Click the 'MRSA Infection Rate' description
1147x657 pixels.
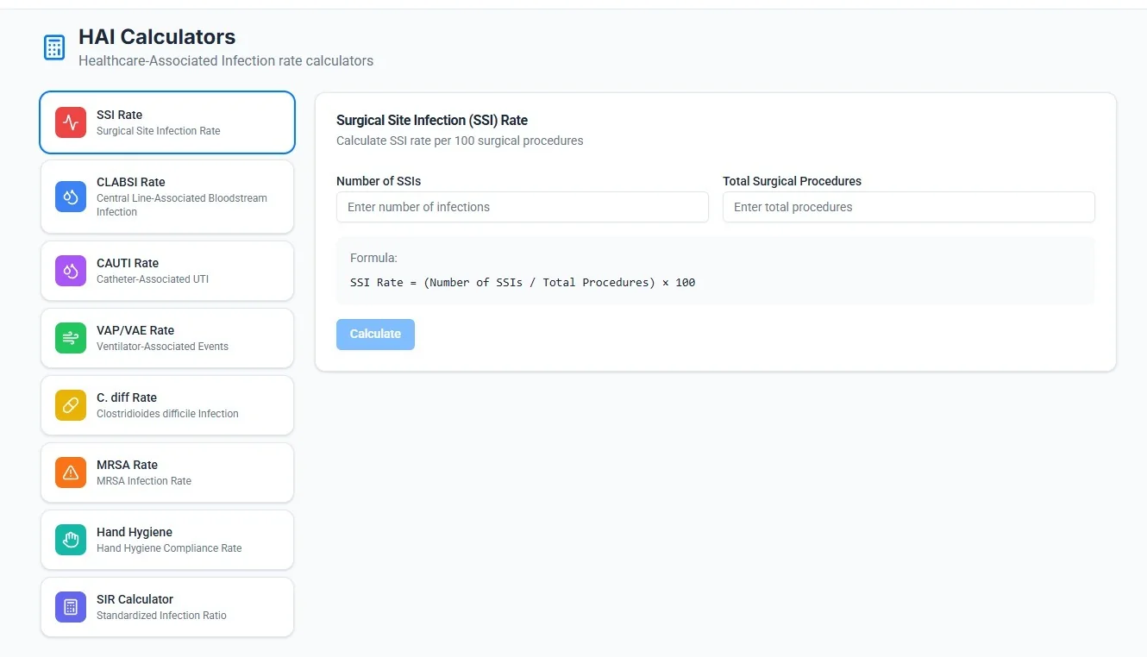pyautogui.click(x=144, y=481)
